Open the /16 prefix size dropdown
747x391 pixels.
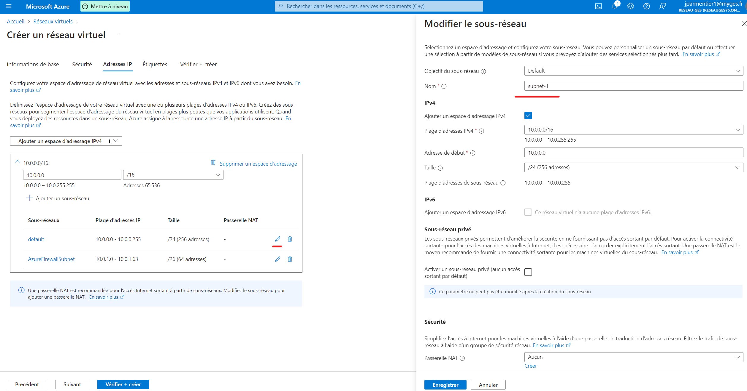[173, 175]
